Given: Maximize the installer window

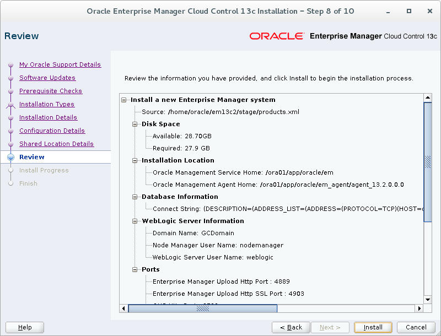Looking at the screenshot, I should tap(409, 11).
